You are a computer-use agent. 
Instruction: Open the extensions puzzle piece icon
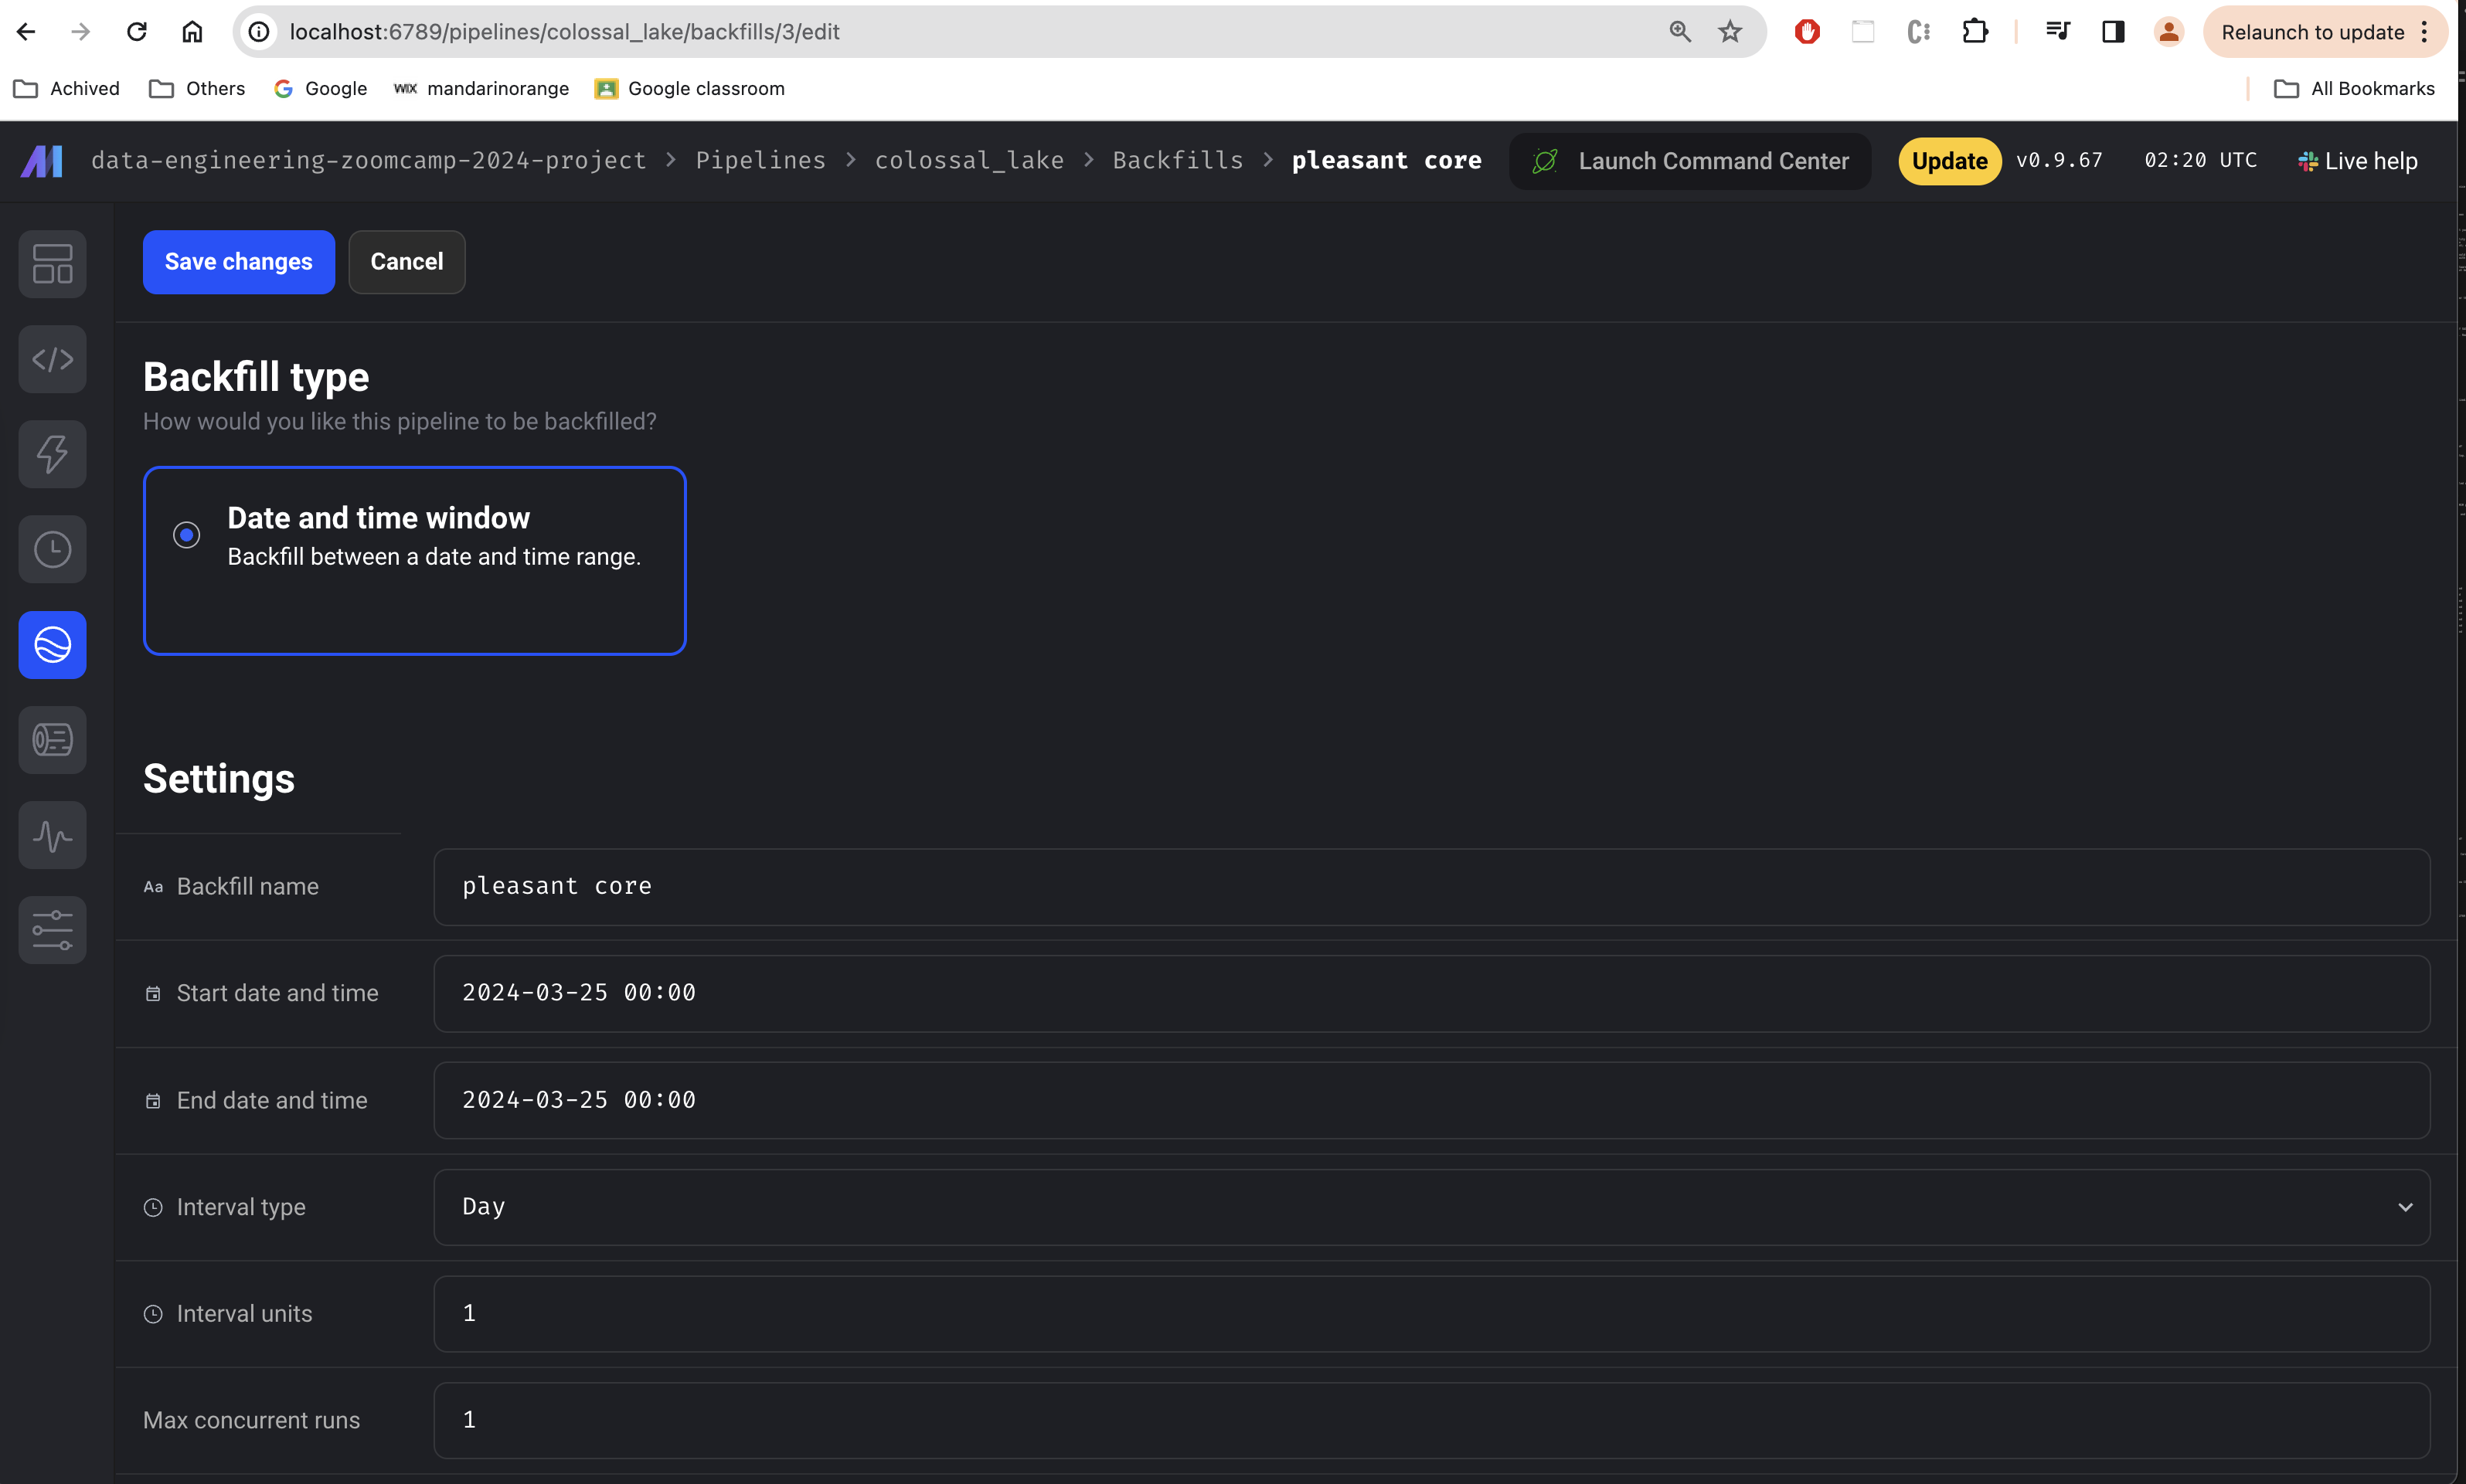1975,32
